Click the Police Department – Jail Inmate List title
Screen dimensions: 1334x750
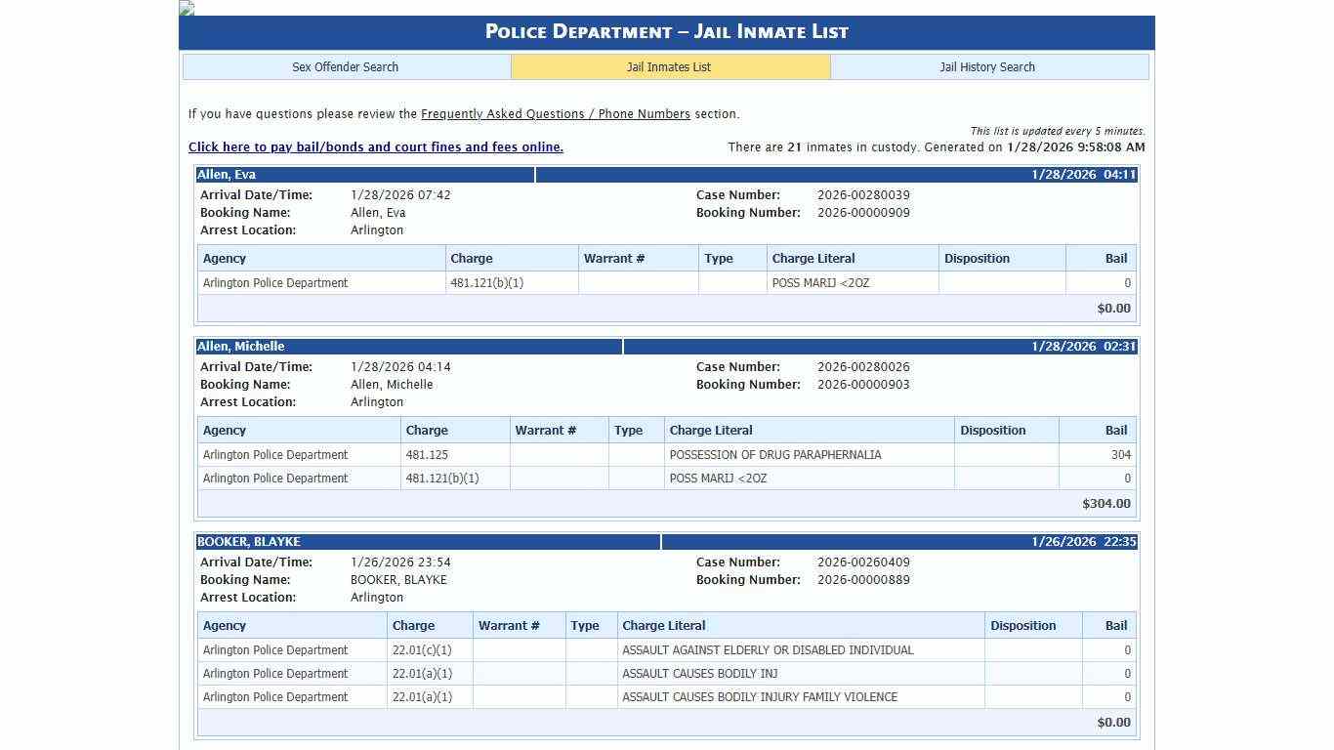[x=667, y=32]
